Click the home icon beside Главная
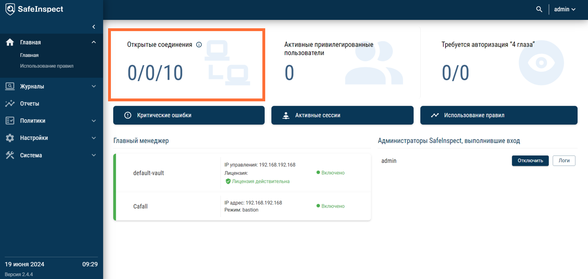The image size is (588, 279). click(x=10, y=42)
